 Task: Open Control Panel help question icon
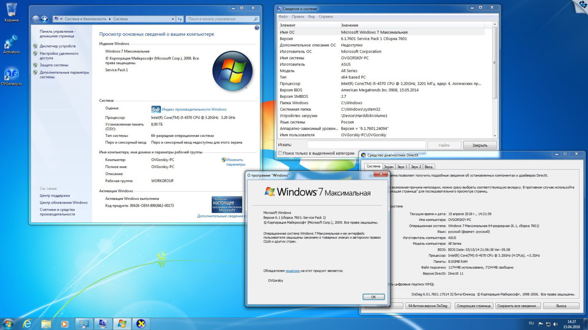[x=257, y=28]
